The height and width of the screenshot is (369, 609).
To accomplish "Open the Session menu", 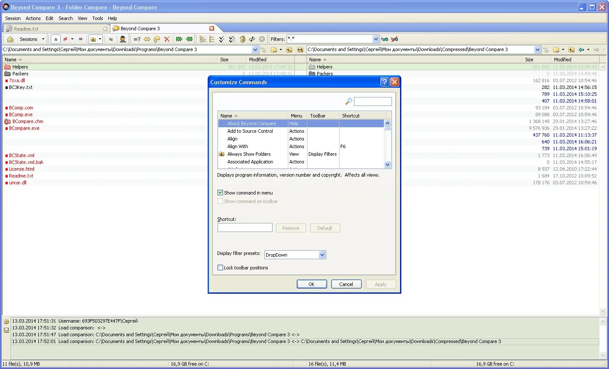I will pyautogui.click(x=13, y=18).
